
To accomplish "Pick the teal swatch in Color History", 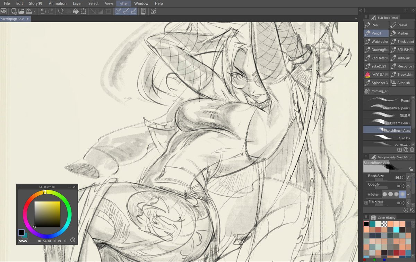I will [372, 224].
